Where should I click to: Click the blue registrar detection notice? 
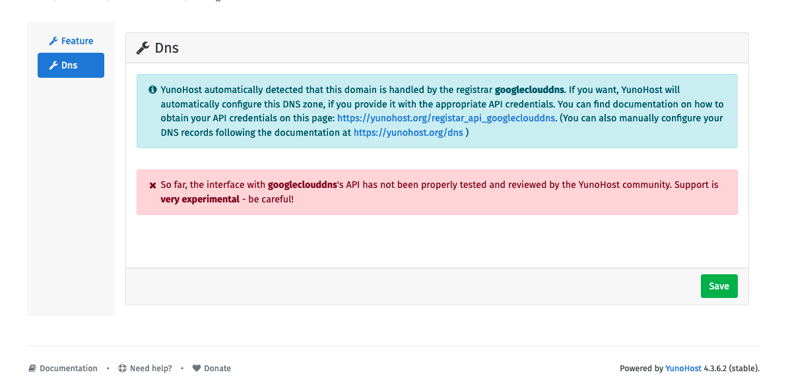pyautogui.click(x=437, y=110)
